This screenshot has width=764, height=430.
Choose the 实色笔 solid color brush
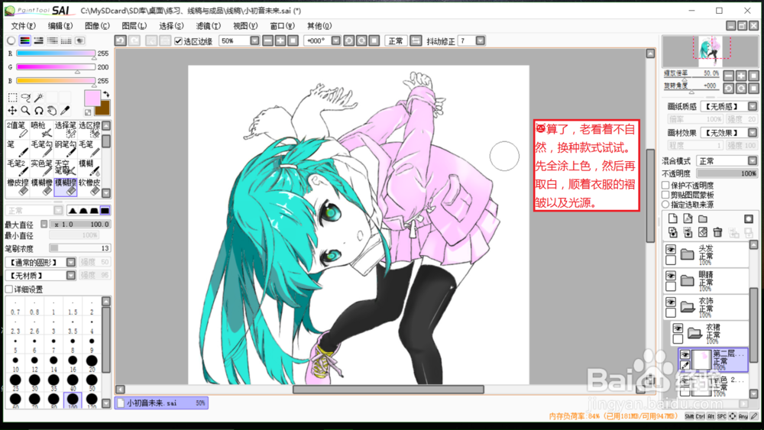coord(41,167)
